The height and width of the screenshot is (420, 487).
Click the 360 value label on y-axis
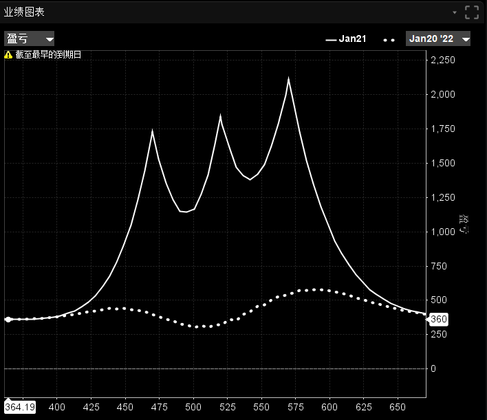point(439,319)
